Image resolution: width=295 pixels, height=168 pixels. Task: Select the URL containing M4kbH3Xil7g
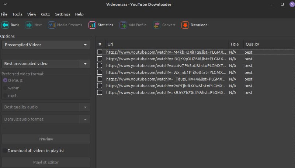tap(166, 52)
